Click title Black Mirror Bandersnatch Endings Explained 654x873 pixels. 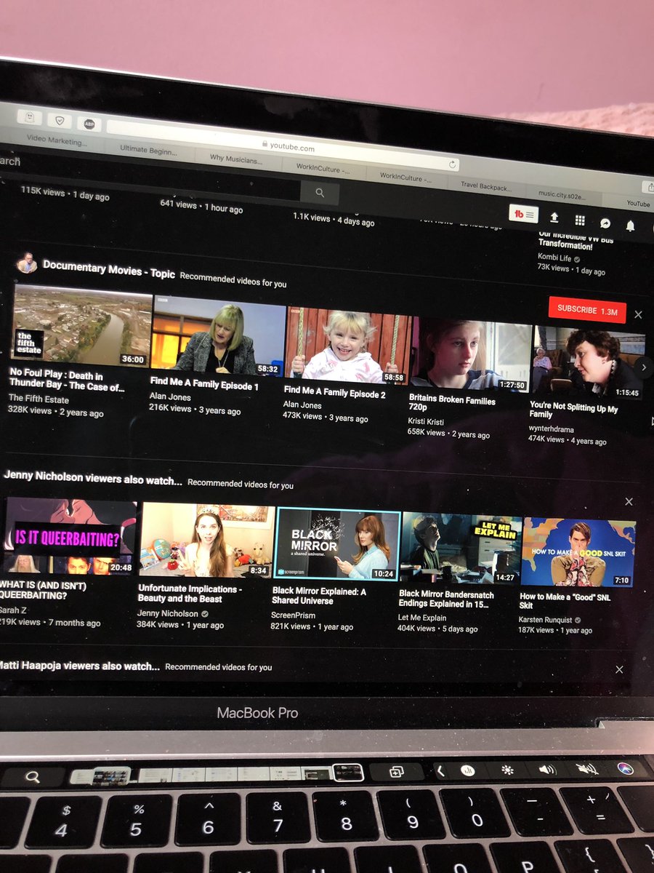coord(446,599)
